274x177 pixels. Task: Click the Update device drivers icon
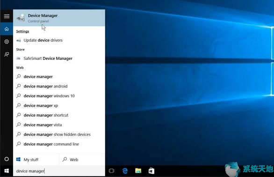click(19, 40)
